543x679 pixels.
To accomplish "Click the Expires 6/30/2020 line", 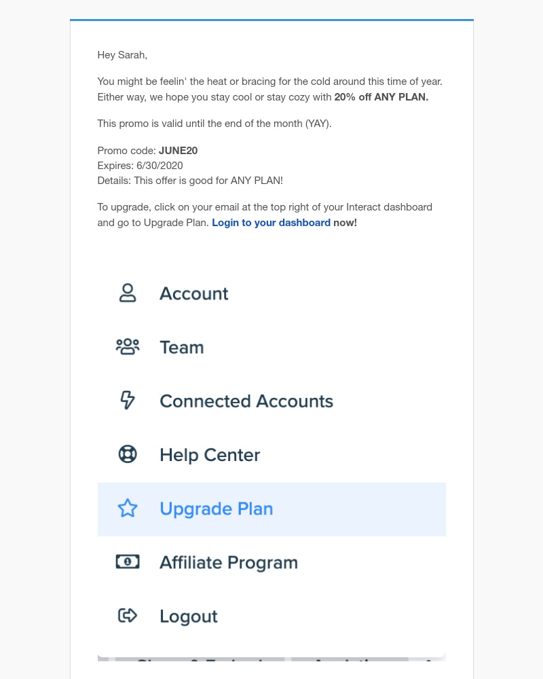I will [140, 166].
